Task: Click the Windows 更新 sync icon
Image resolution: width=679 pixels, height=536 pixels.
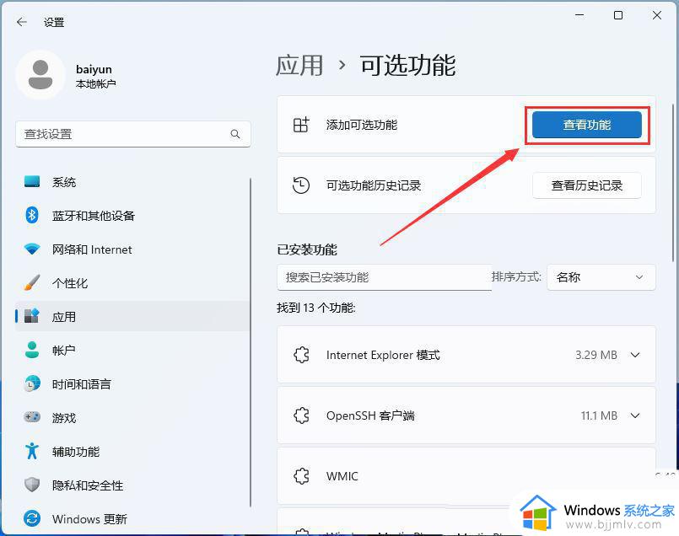Action: (x=32, y=518)
